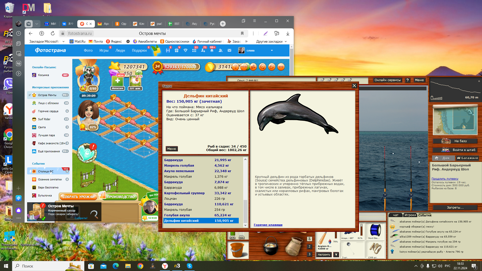This screenshot has width=482, height=271.
Task: Open the Горячие клавиши link
Action: [x=268, y=225]
